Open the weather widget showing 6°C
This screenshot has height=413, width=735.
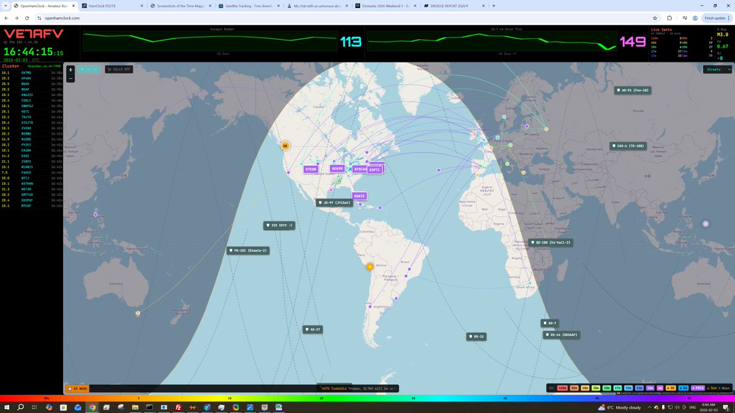(x=620, y=407)
